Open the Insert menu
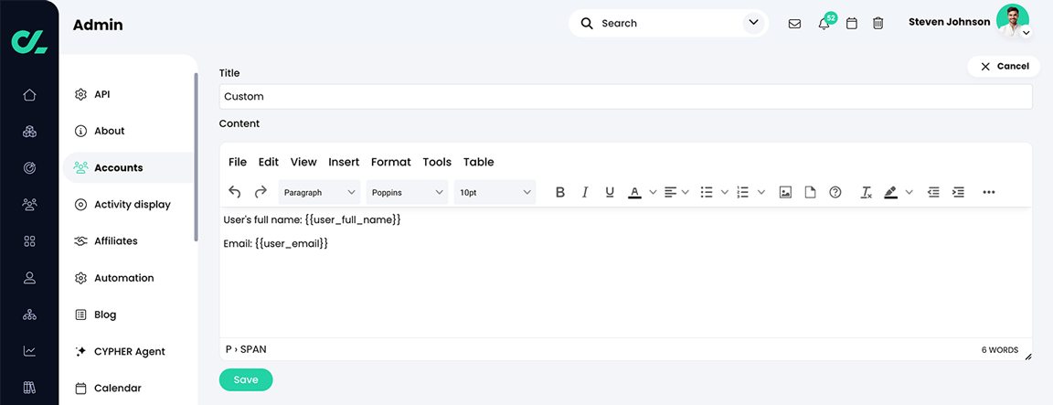This screenshot has height=405, width=1053. pos(344,162)
